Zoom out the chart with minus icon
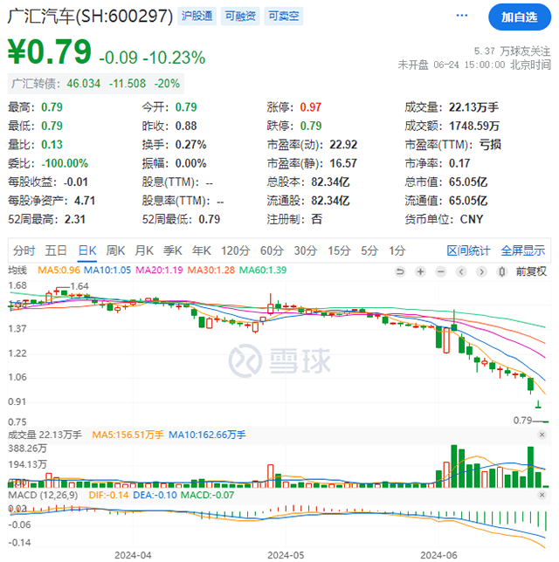 click(x=440, y=271)
